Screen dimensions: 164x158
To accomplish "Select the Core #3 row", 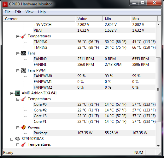I will [94, 116].
